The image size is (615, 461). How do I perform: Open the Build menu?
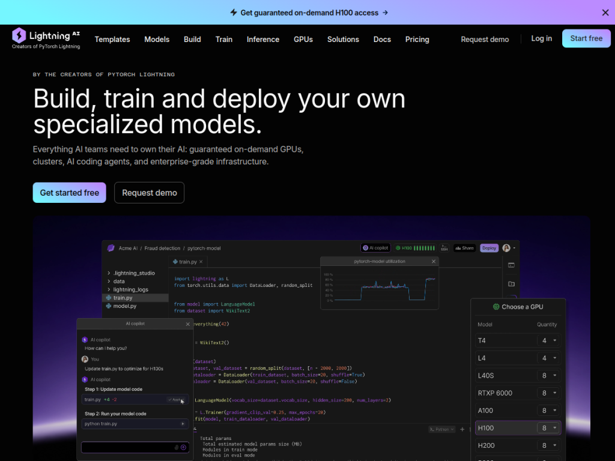pyautogui.click(x=192, y=39)
